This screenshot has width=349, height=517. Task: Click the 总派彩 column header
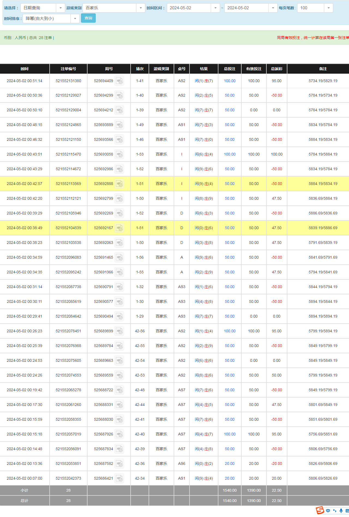tap(277, 69)
